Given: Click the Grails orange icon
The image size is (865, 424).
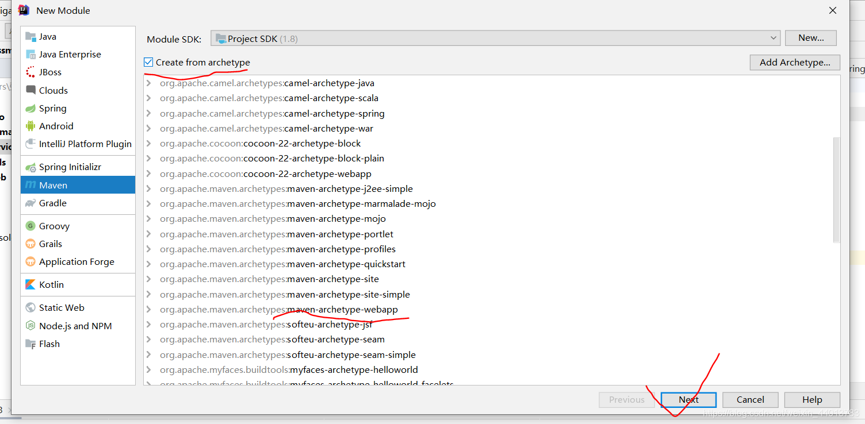Looking at the screenshot, I should [x=30, y=244].
